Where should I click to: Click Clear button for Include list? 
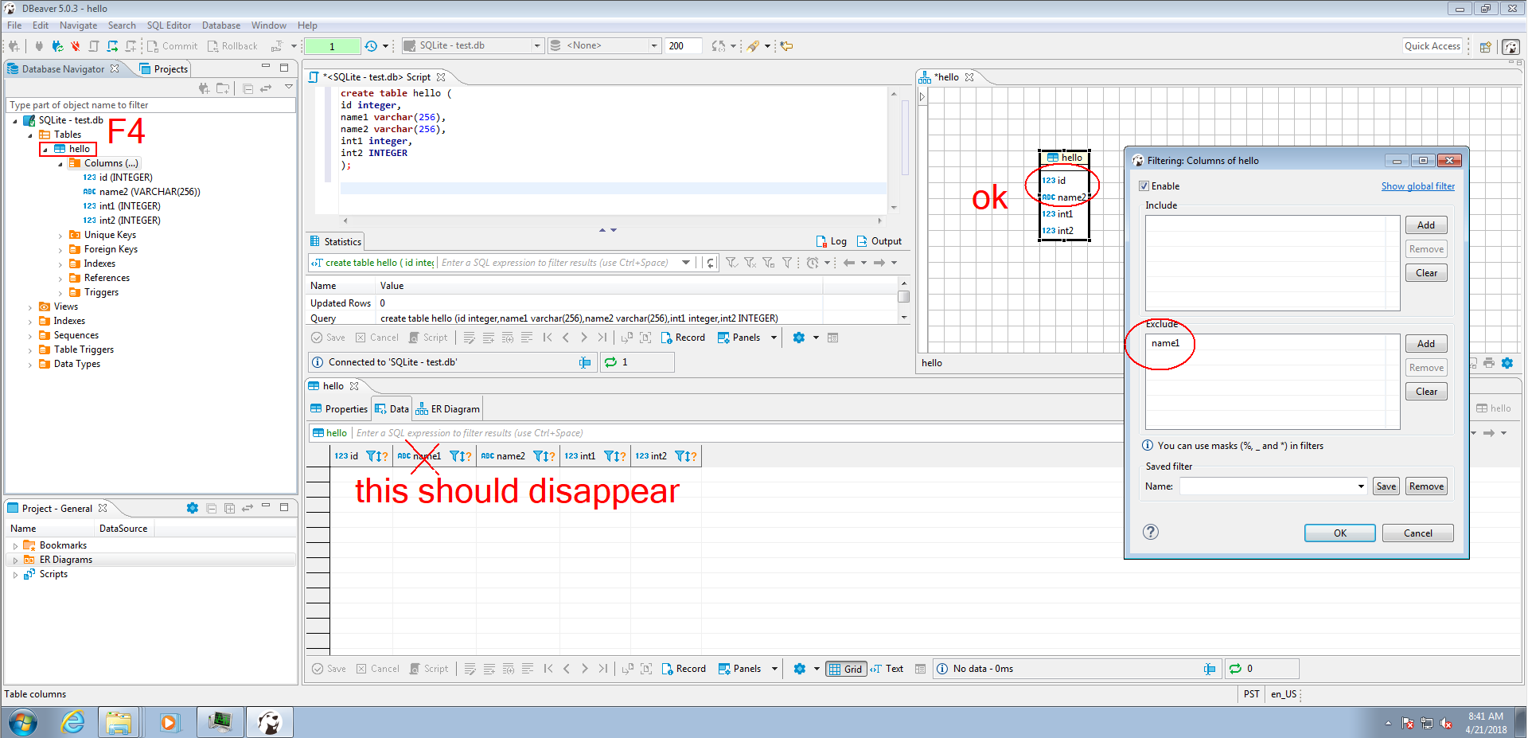pyautogui.click(x=1426, y=273)
